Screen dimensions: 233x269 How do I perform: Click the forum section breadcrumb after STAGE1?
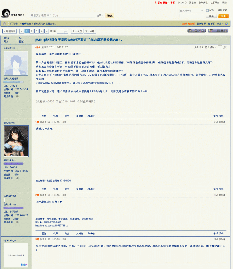[26, 24]
